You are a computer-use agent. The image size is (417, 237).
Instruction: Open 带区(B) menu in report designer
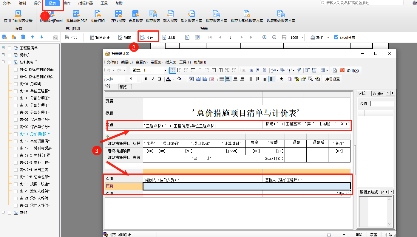(x=157, y=62)
